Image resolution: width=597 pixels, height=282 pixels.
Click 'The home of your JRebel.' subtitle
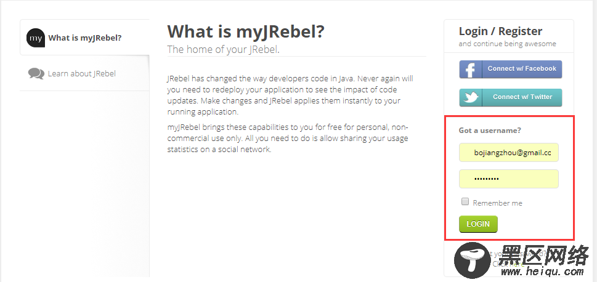point(224,49)
